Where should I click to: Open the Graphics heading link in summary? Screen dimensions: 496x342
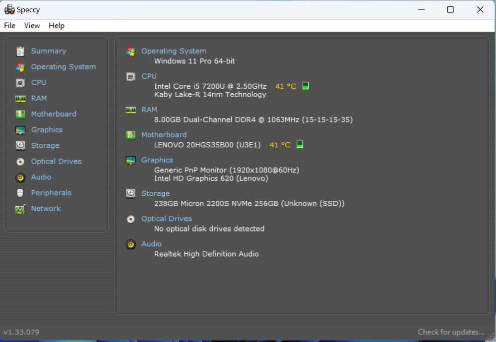[x=157, y=160]
